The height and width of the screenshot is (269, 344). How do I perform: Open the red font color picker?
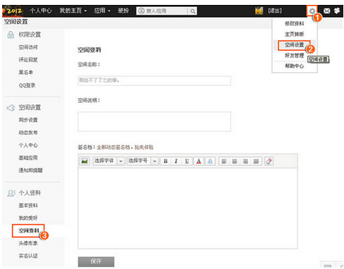[198, 161]
